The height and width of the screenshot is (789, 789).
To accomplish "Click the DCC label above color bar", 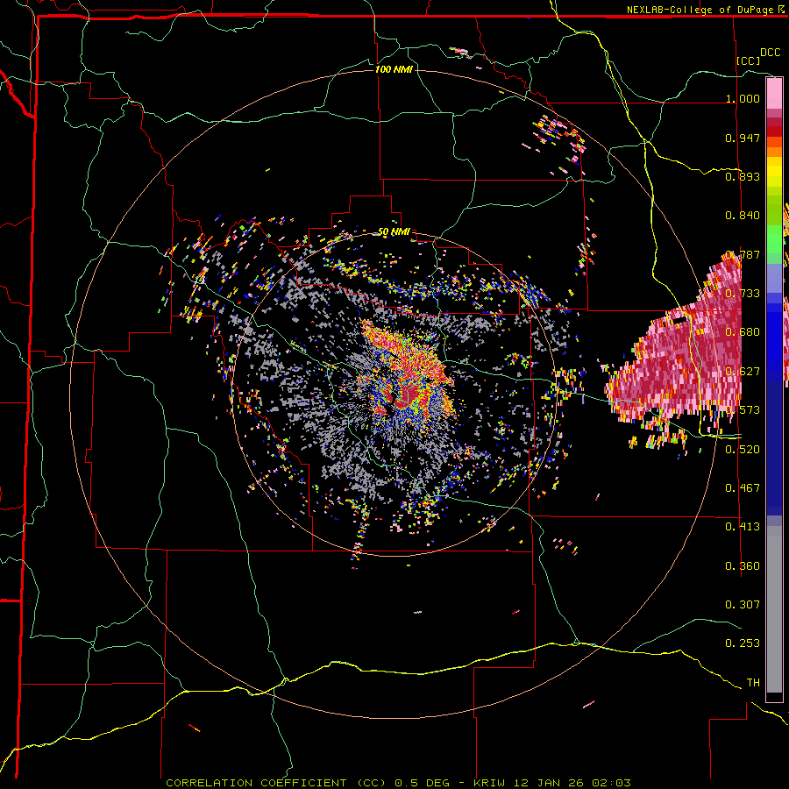I will pos(770,53).
